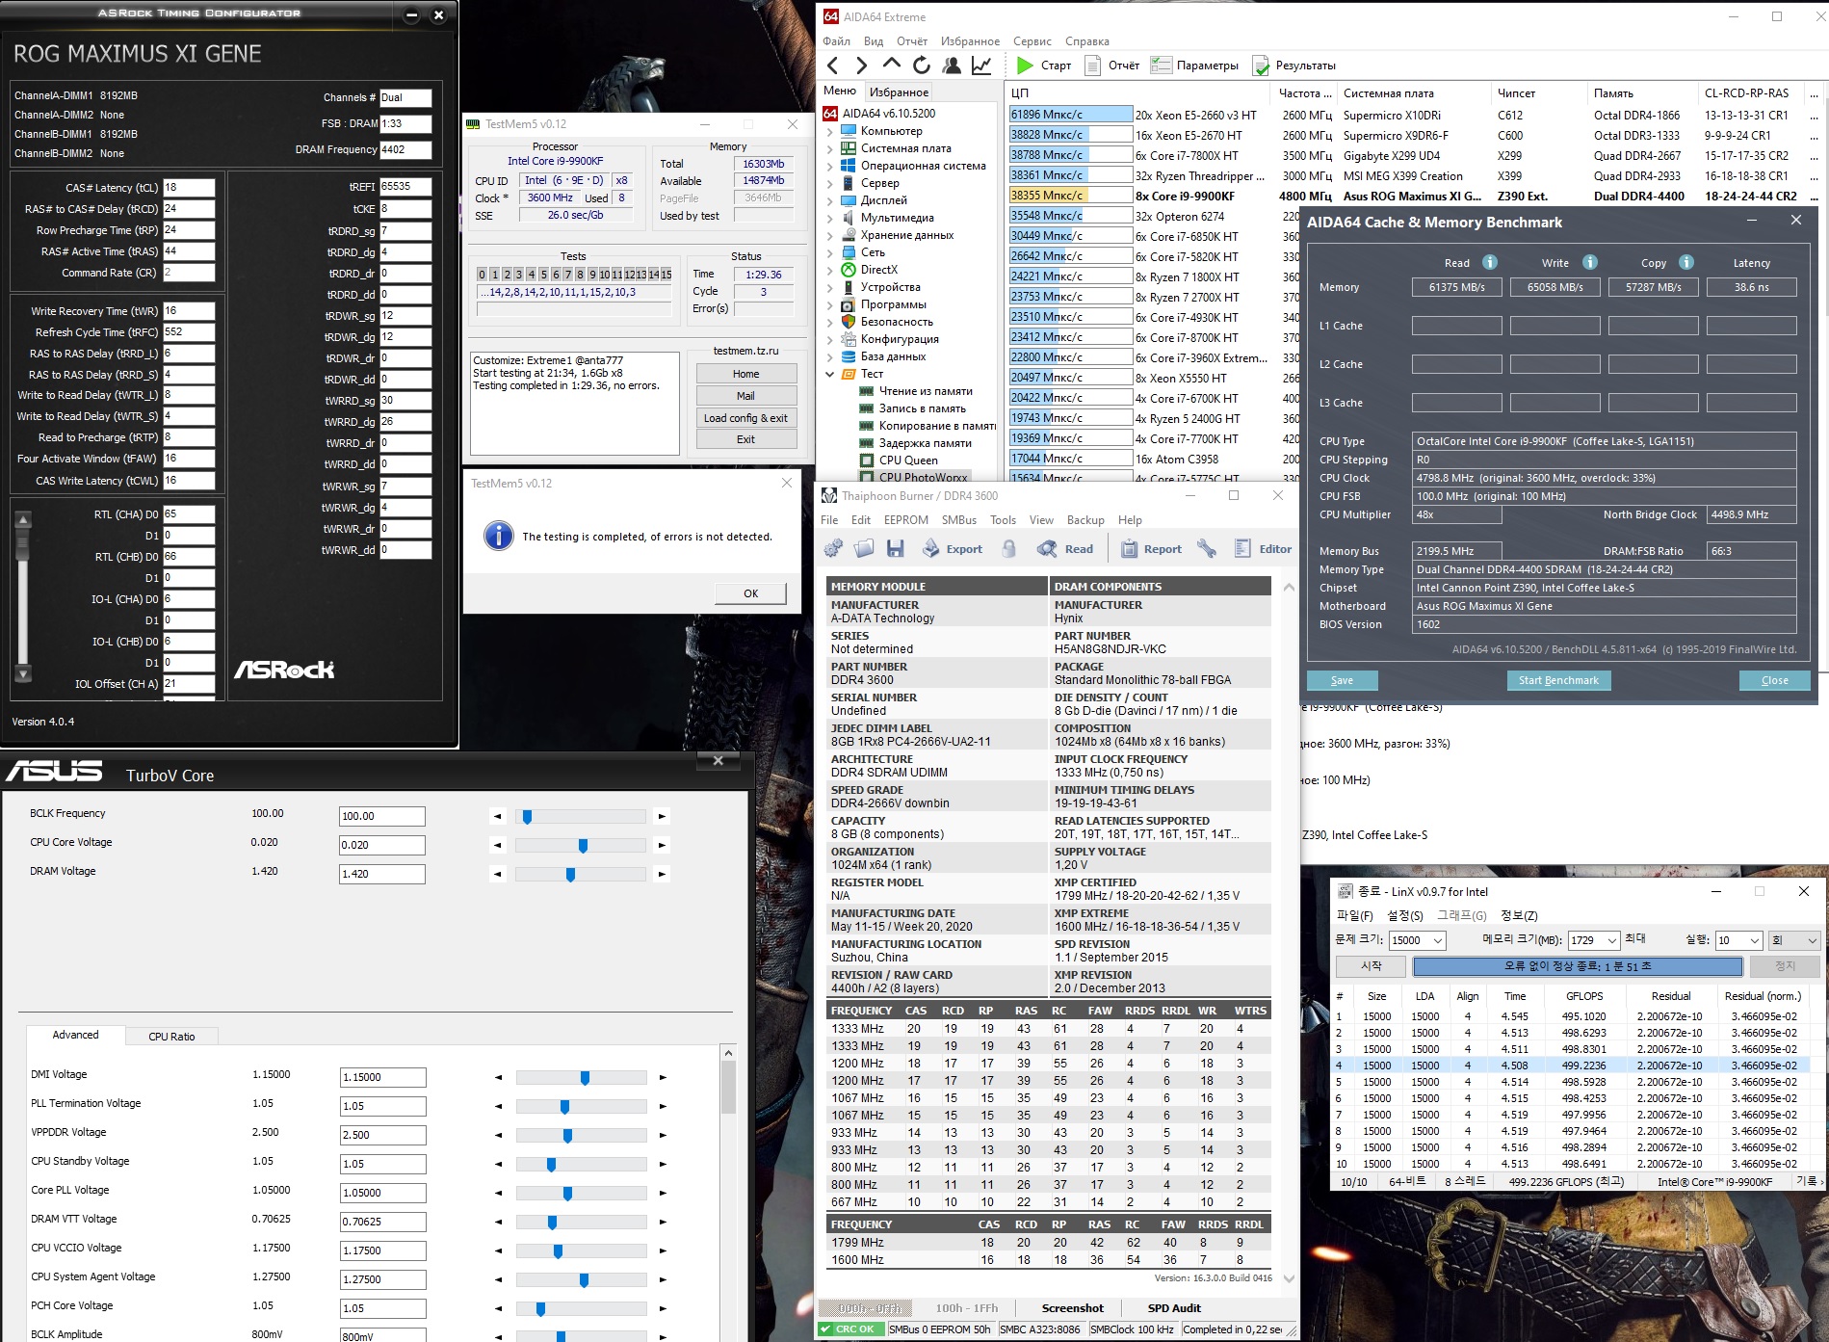
Task: Select the CPU Queen test in AIDA64 tree
Action: (x=907, y=460)
